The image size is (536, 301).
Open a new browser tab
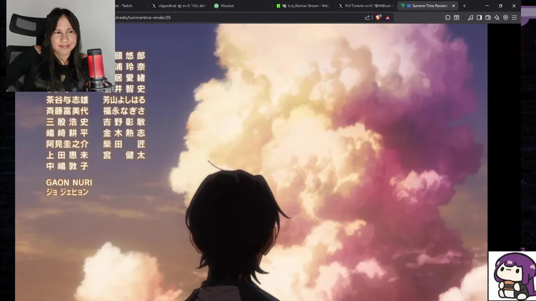(464, 6)
